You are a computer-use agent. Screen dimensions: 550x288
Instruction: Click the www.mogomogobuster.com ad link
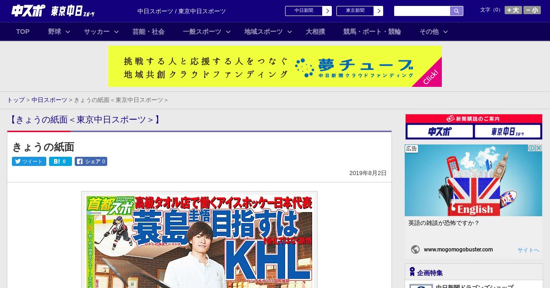[458, 250]
